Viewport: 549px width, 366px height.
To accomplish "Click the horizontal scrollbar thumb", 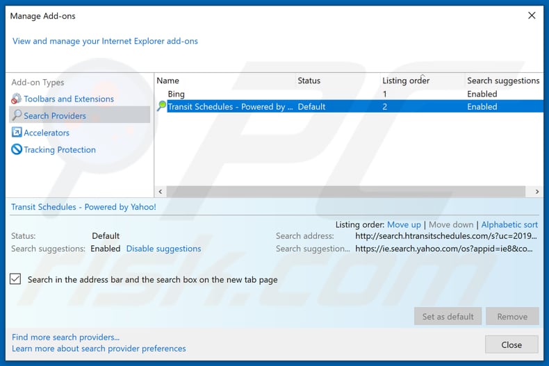I will [x=345, y=192].
